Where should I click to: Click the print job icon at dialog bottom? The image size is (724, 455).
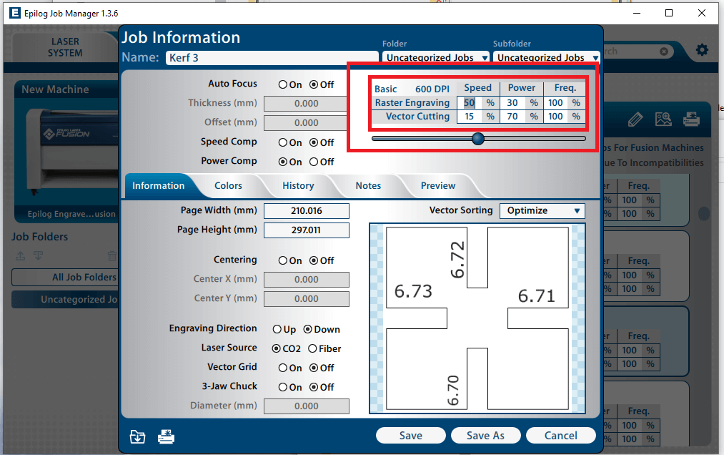point(167,436)
